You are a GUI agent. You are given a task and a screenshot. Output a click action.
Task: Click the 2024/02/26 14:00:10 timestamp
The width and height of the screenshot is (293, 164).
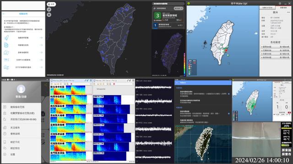pos(262,160)
